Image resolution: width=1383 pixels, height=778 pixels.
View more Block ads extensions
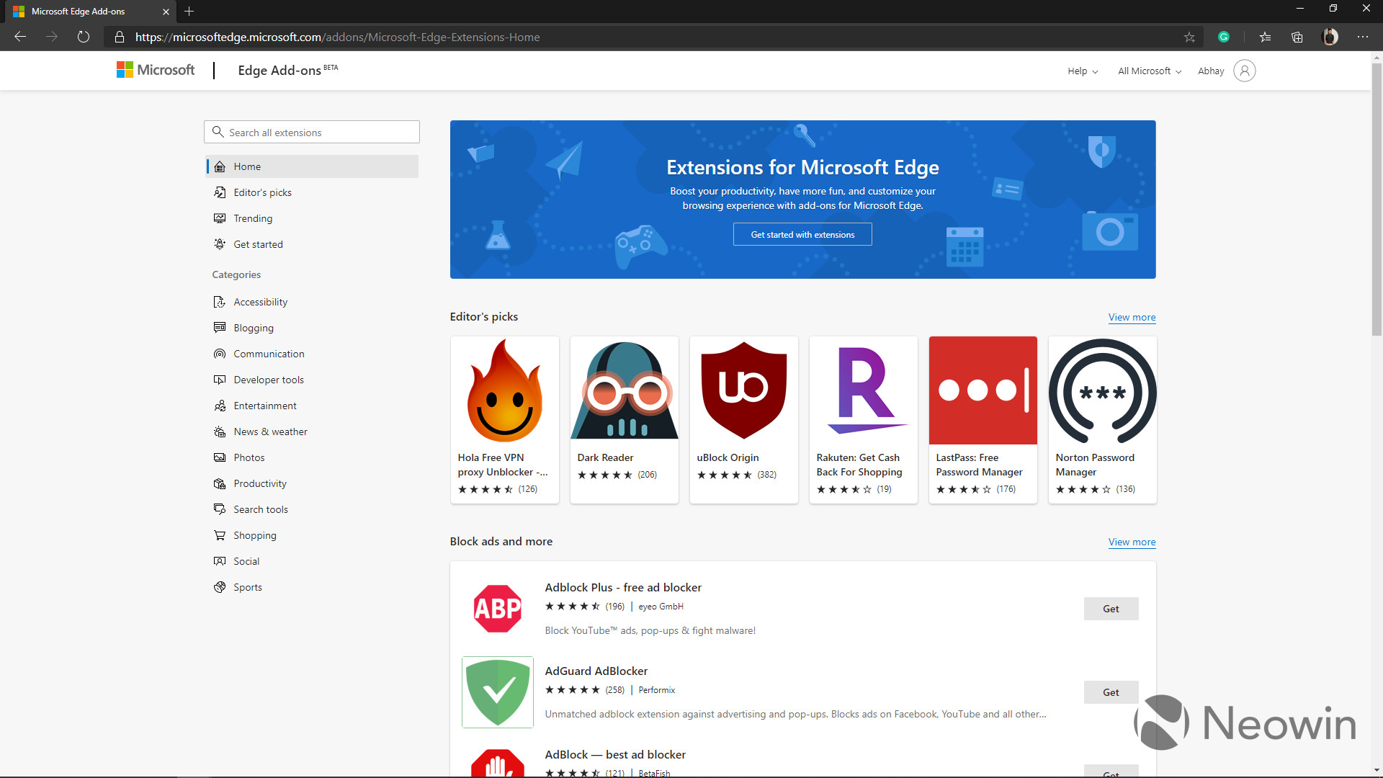(x=1132, y=542)
